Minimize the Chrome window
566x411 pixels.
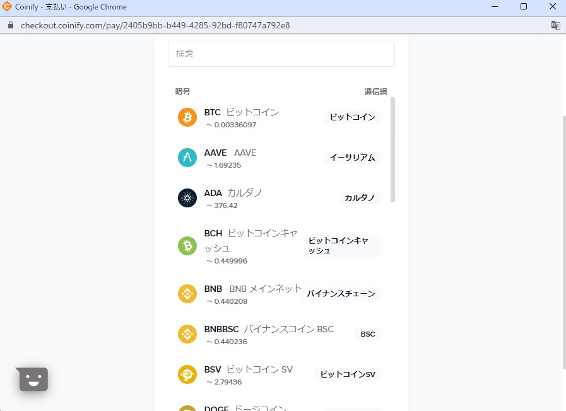(495, 6)
